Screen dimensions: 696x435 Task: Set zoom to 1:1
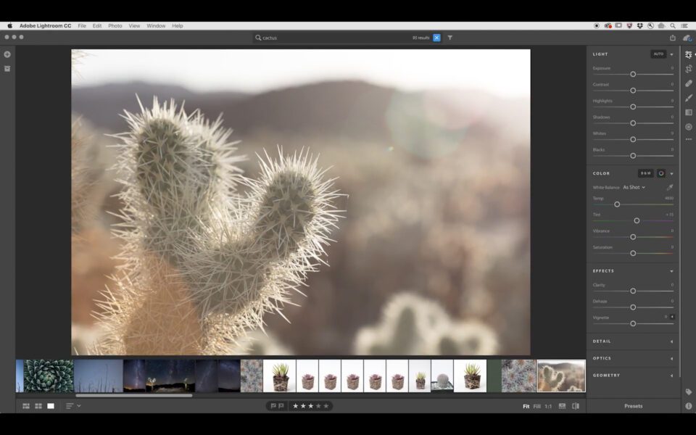[548, 406]
